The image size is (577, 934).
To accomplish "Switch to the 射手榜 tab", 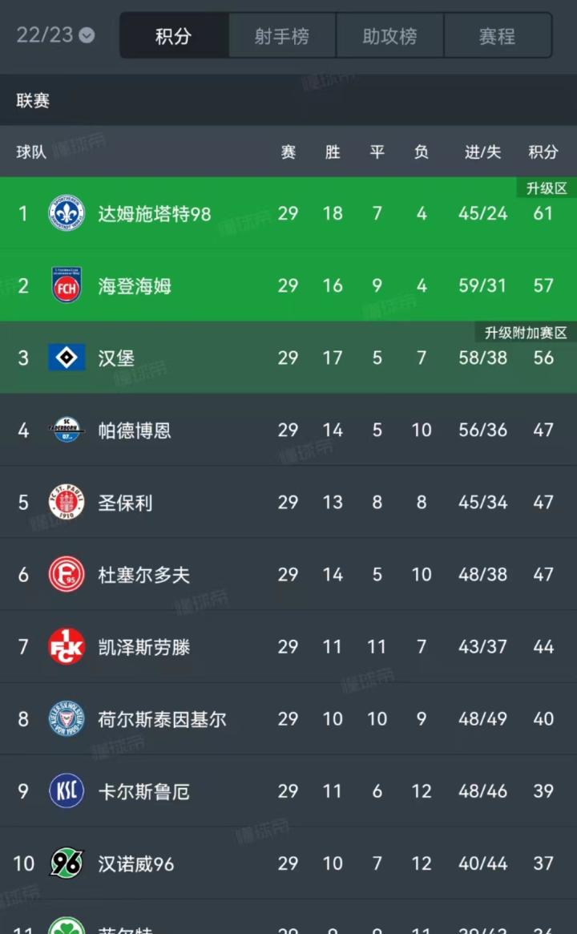I will pos(282,36).
